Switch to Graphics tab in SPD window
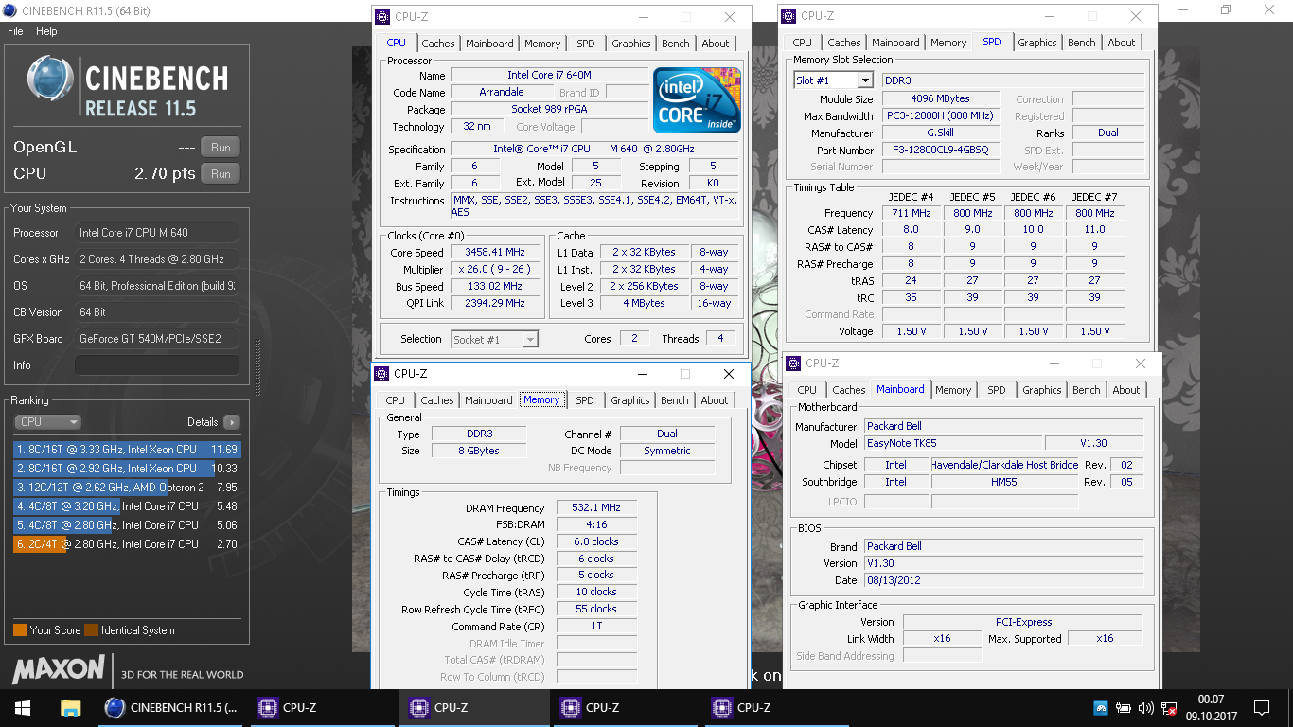 [x=1037, y=43]
